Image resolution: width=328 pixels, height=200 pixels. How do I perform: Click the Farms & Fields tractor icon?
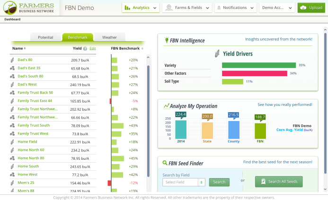click(x=168, y=8)
